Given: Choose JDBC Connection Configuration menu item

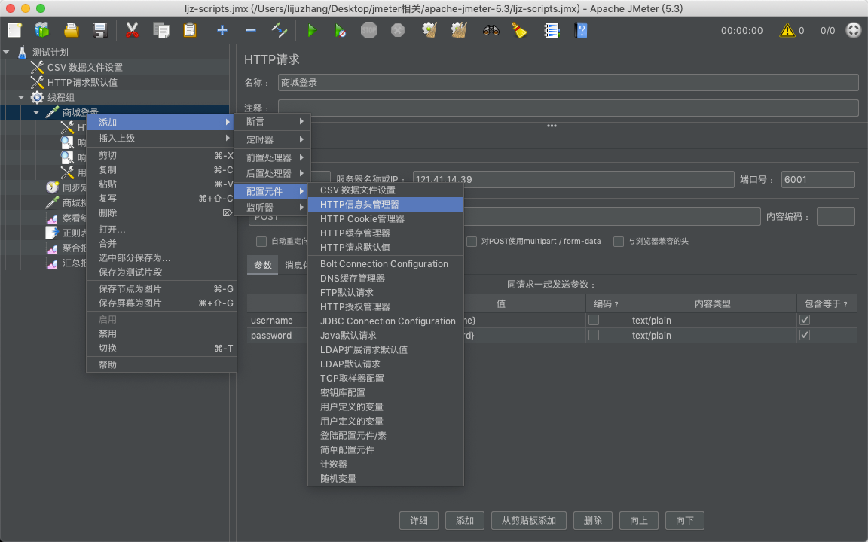Looking at the screenshot, I should pyautogui.click(x=386, y=321).
